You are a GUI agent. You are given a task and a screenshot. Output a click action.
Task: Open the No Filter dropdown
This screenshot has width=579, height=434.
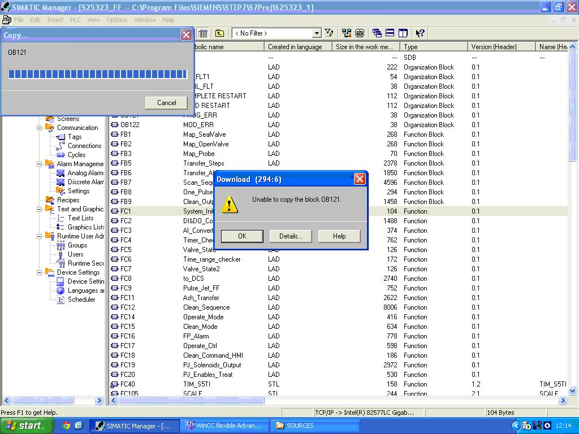pos(317,33)
